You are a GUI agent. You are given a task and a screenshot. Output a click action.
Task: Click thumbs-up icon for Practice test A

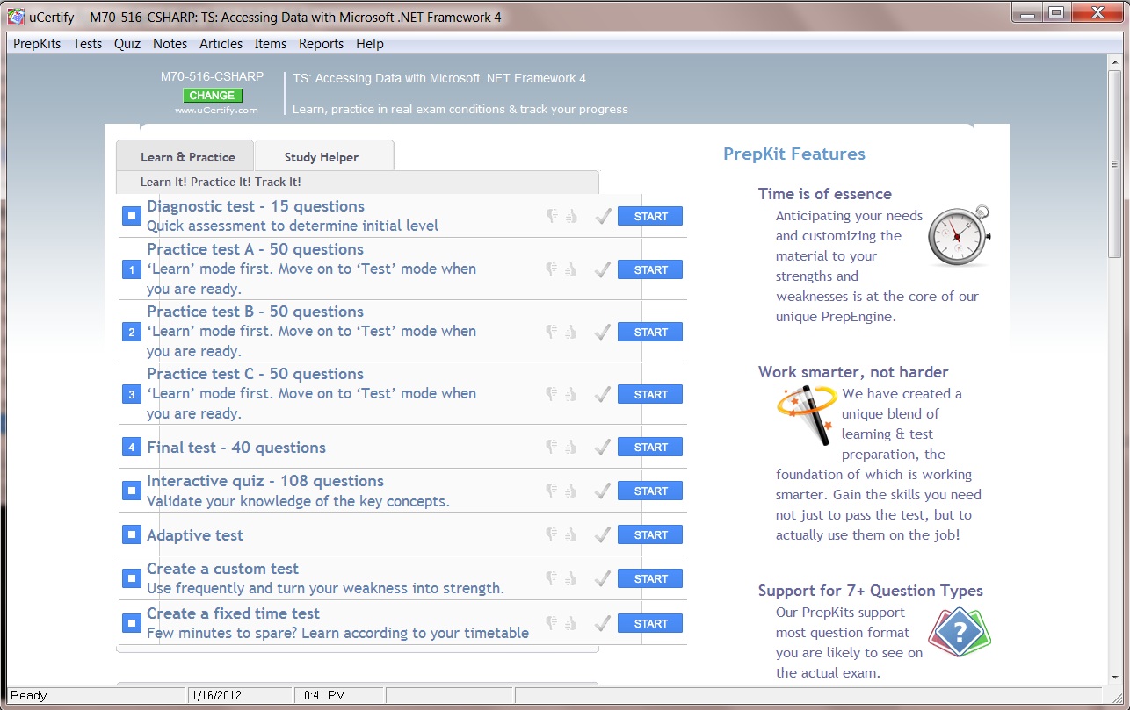(x=571, y=269)
